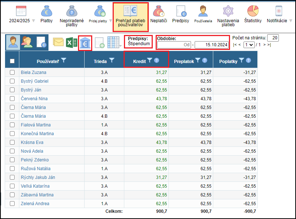The width and height of the screenshot is (296, 219).
Task: Open the Platby money bag icon
Action: [46, 11]
